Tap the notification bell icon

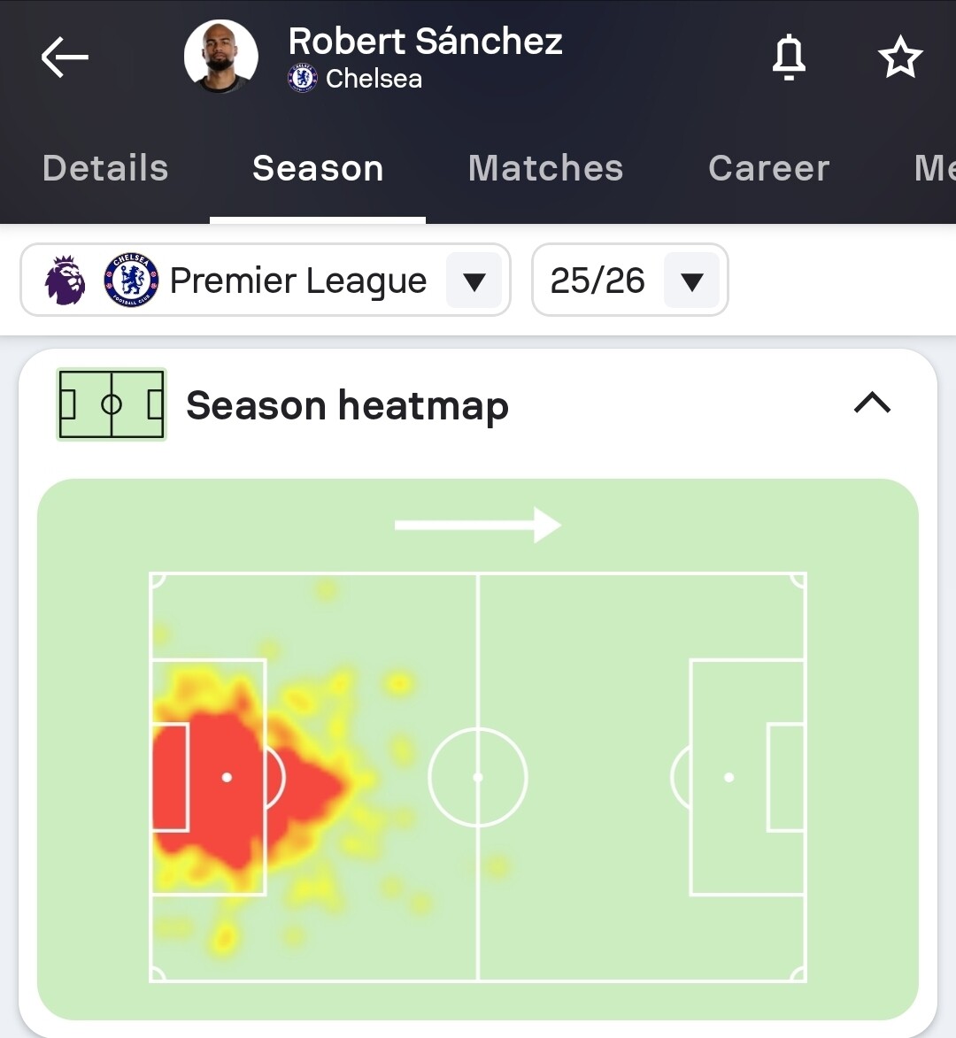[x=789, y=58]
